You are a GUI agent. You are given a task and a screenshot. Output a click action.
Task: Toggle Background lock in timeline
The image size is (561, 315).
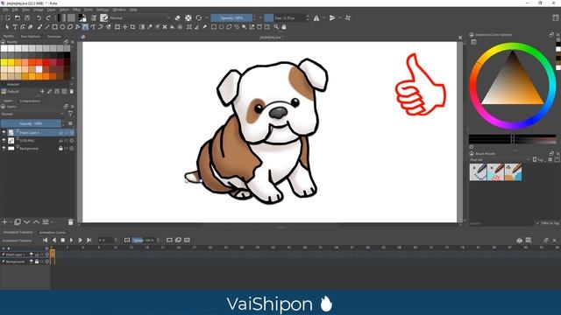click(37, 262)
